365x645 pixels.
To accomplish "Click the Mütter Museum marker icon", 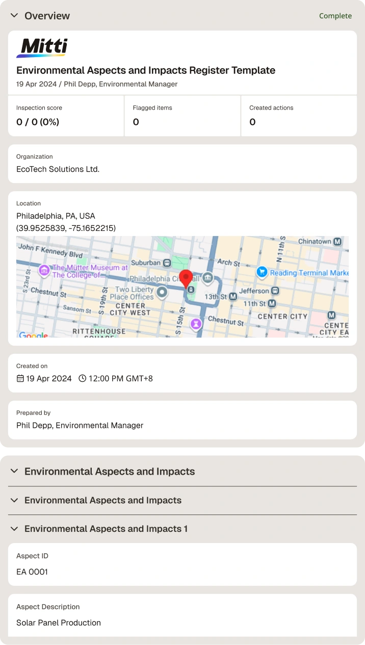I will (44, 270).
